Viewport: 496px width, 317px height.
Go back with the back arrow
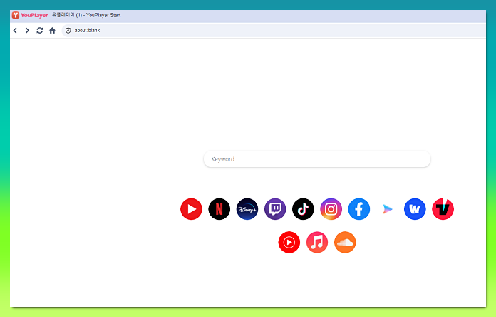[x=15, y=31]
